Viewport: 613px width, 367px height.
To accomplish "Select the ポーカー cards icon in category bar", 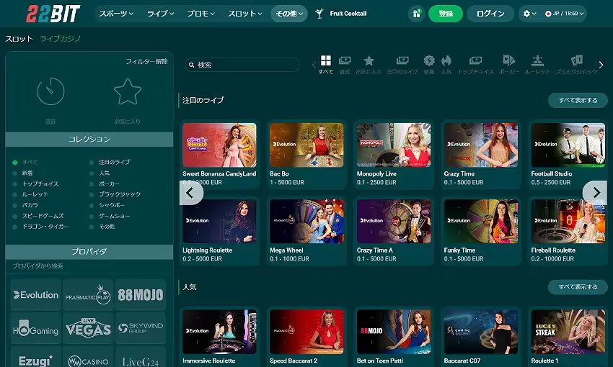I will pyautogui.click(x=508, y=61).
